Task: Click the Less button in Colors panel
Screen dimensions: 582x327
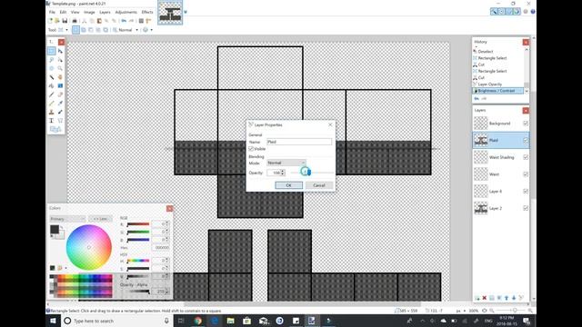Action: tap(100, 219)
